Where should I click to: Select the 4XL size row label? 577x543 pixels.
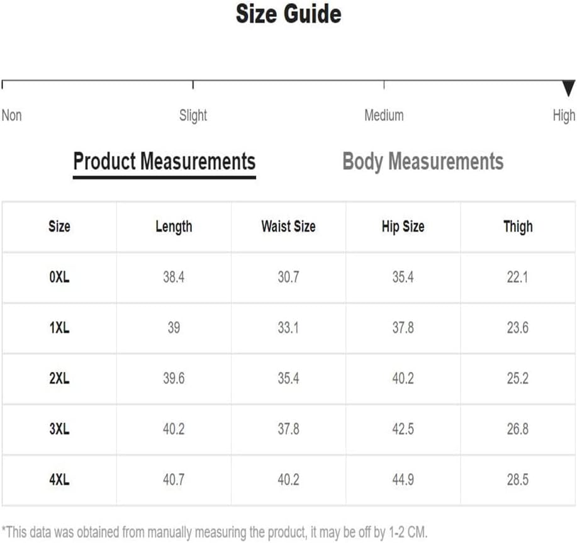(x=59, y=479)
